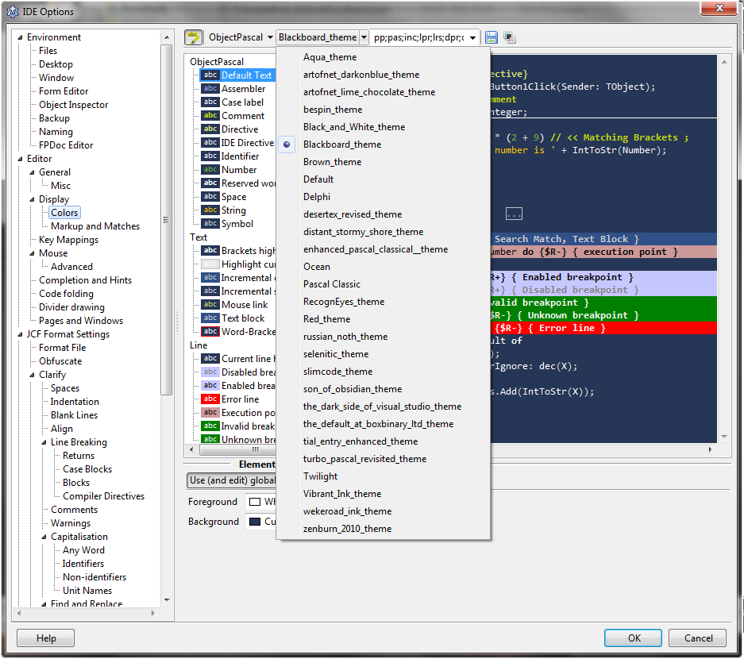Click the Blackboard_theme combo box arrow

(x=364, y=37)
